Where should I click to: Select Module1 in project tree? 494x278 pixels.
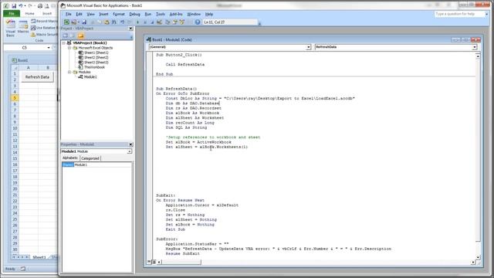(90, 77)
